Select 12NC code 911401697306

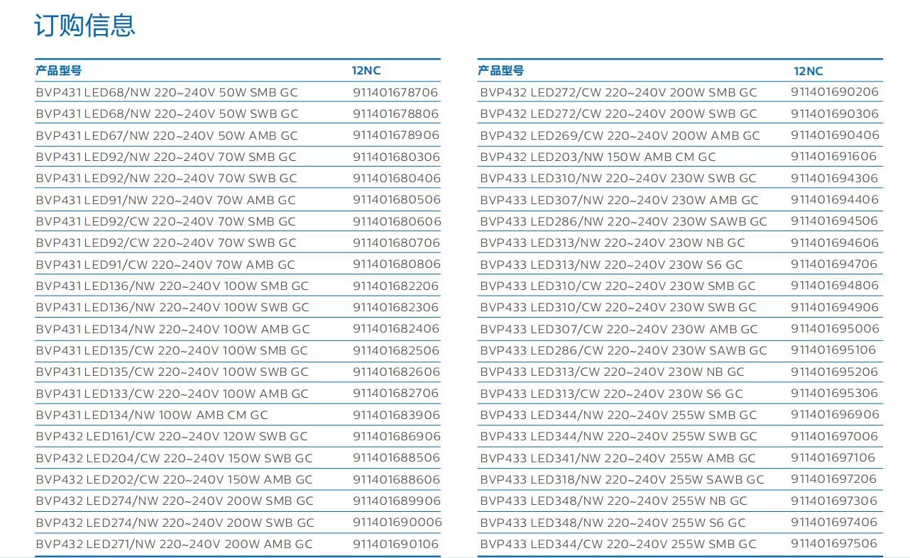click(835, 501)
